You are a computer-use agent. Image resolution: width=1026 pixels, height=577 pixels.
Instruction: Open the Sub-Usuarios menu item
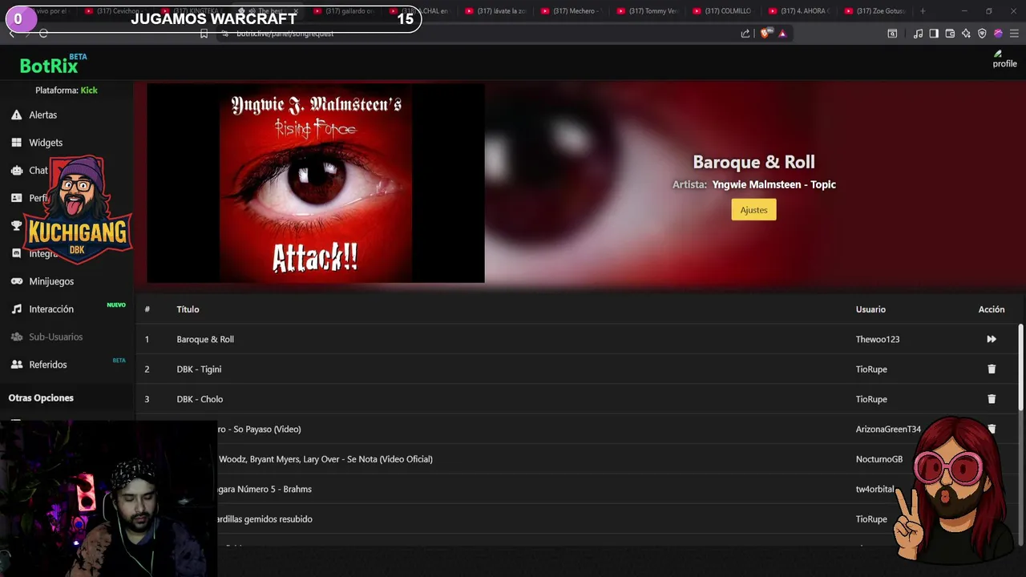pyautogui.click(x=56, y=337)
